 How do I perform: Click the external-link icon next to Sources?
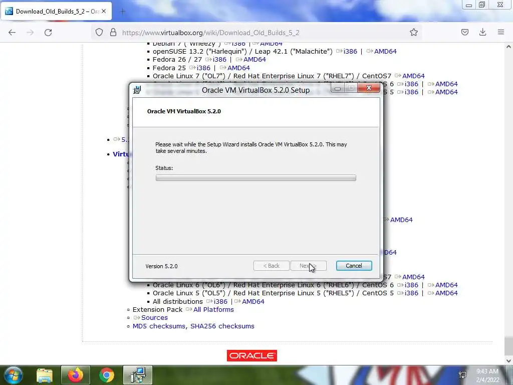(x=137, y=318)
